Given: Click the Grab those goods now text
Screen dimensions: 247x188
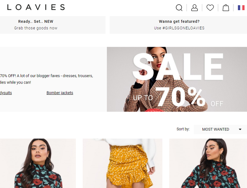Looking at the screenshot, I should pos(36,28).
